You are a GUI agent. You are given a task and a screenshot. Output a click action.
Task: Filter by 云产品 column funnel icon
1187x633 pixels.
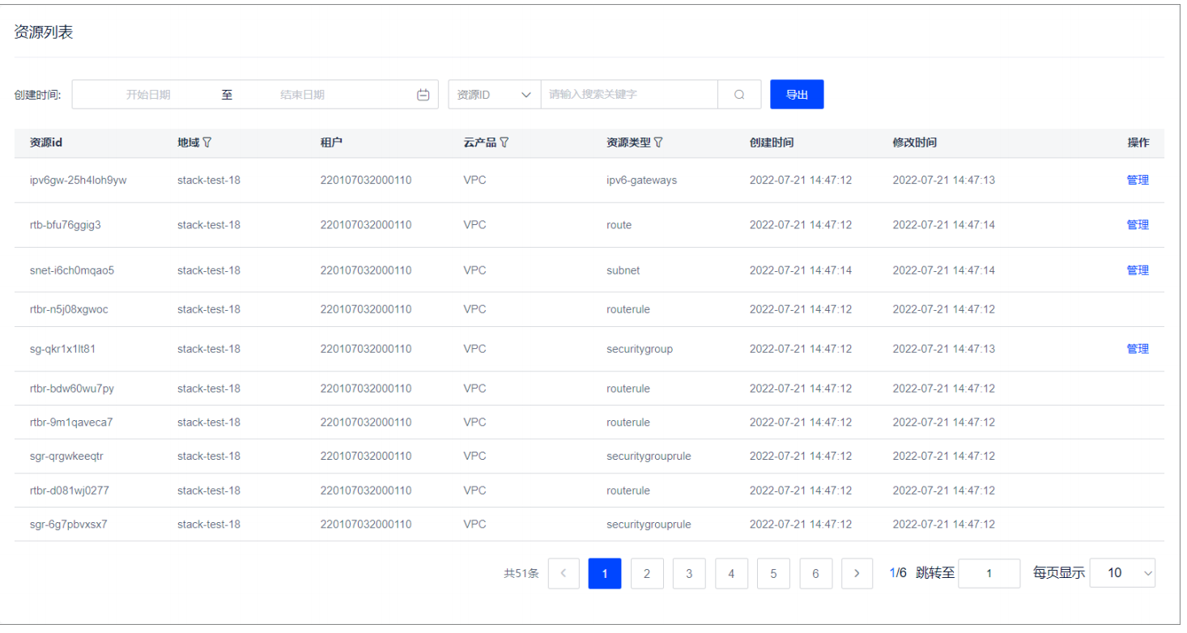coord(504,142)
